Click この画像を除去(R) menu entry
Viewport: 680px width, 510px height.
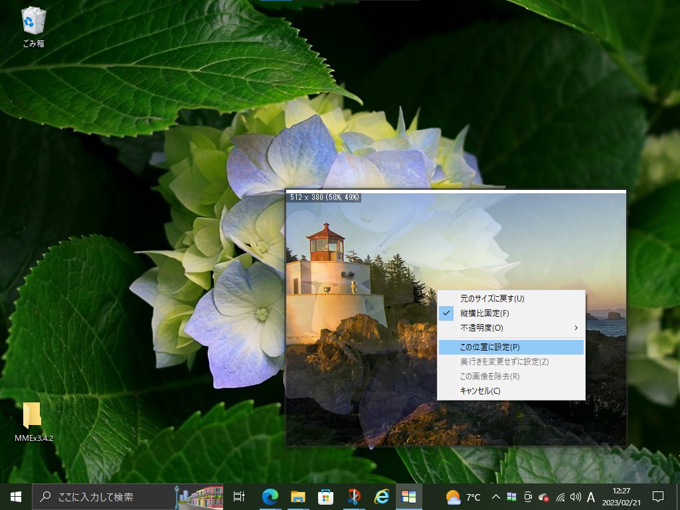pos(511,377)
